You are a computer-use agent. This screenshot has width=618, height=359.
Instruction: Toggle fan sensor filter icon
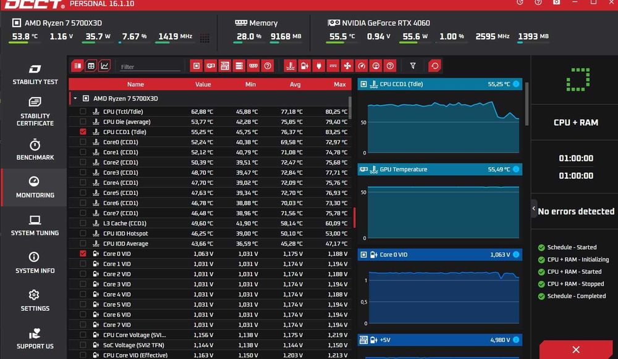pos(347,66)
